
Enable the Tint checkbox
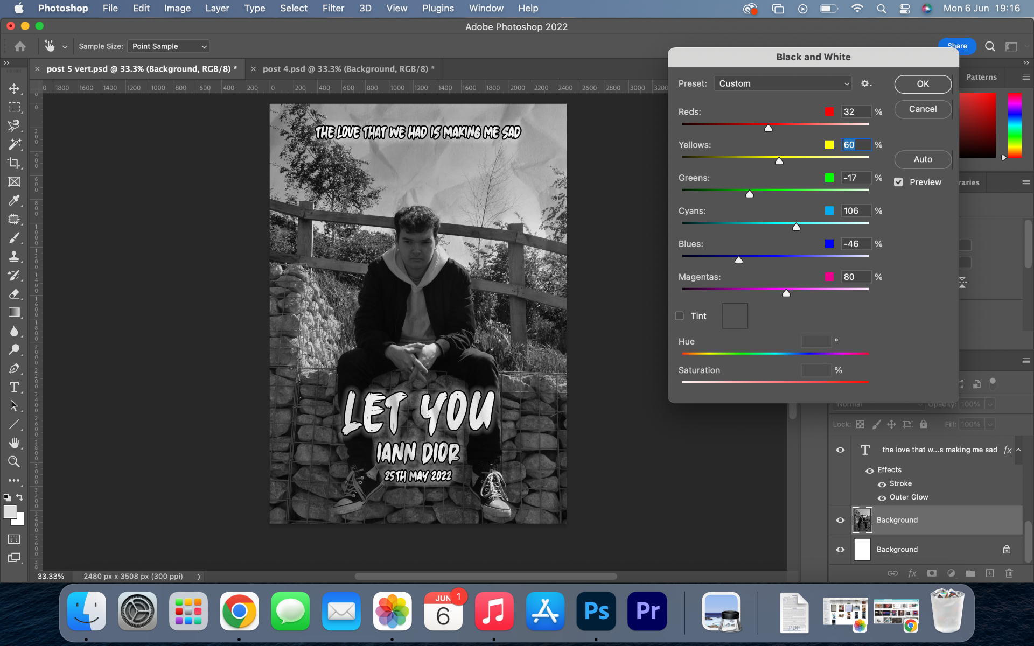click(x=680, y=316)
